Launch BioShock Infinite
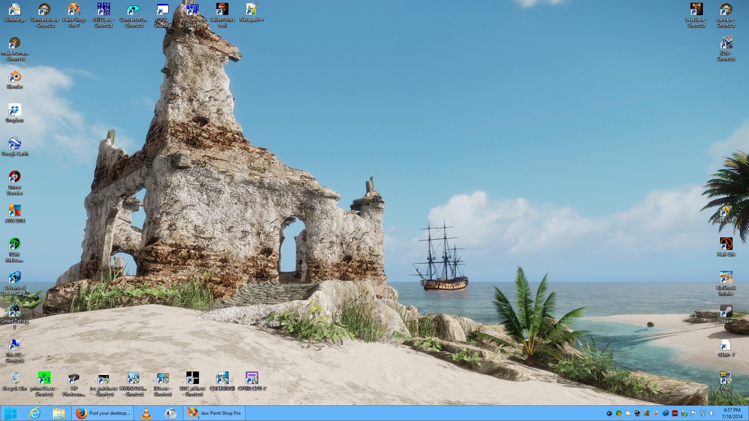Viewport: 749px width, 421px height. (726, 284)
